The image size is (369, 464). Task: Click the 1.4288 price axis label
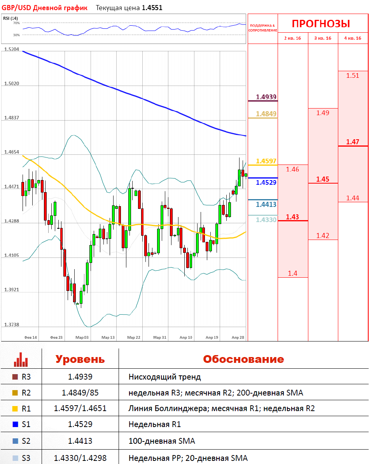pyautogui.click(x=12, y=221)
